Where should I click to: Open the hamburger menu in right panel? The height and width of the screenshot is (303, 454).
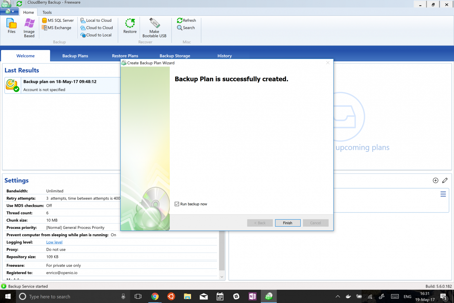click(443, 194)
